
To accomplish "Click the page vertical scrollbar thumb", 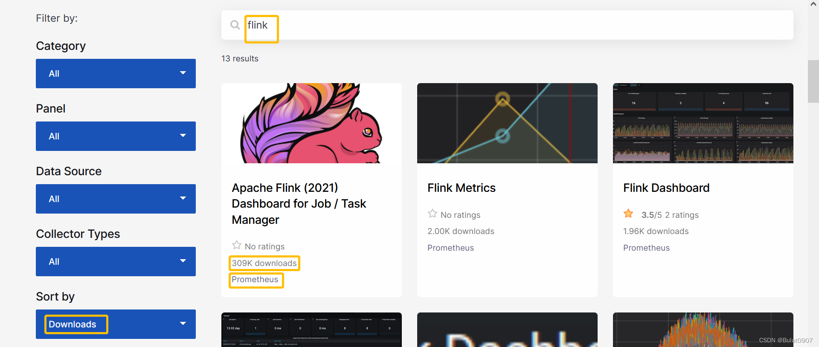I will tap(813, 81).
